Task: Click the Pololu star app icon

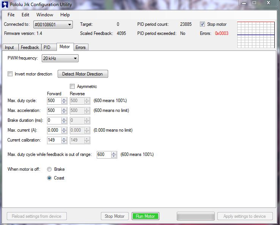Action: 5,5
